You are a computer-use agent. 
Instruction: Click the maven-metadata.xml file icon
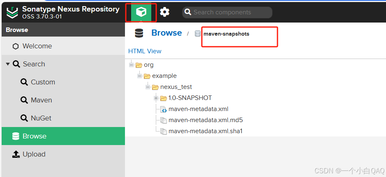coord(164,109)
